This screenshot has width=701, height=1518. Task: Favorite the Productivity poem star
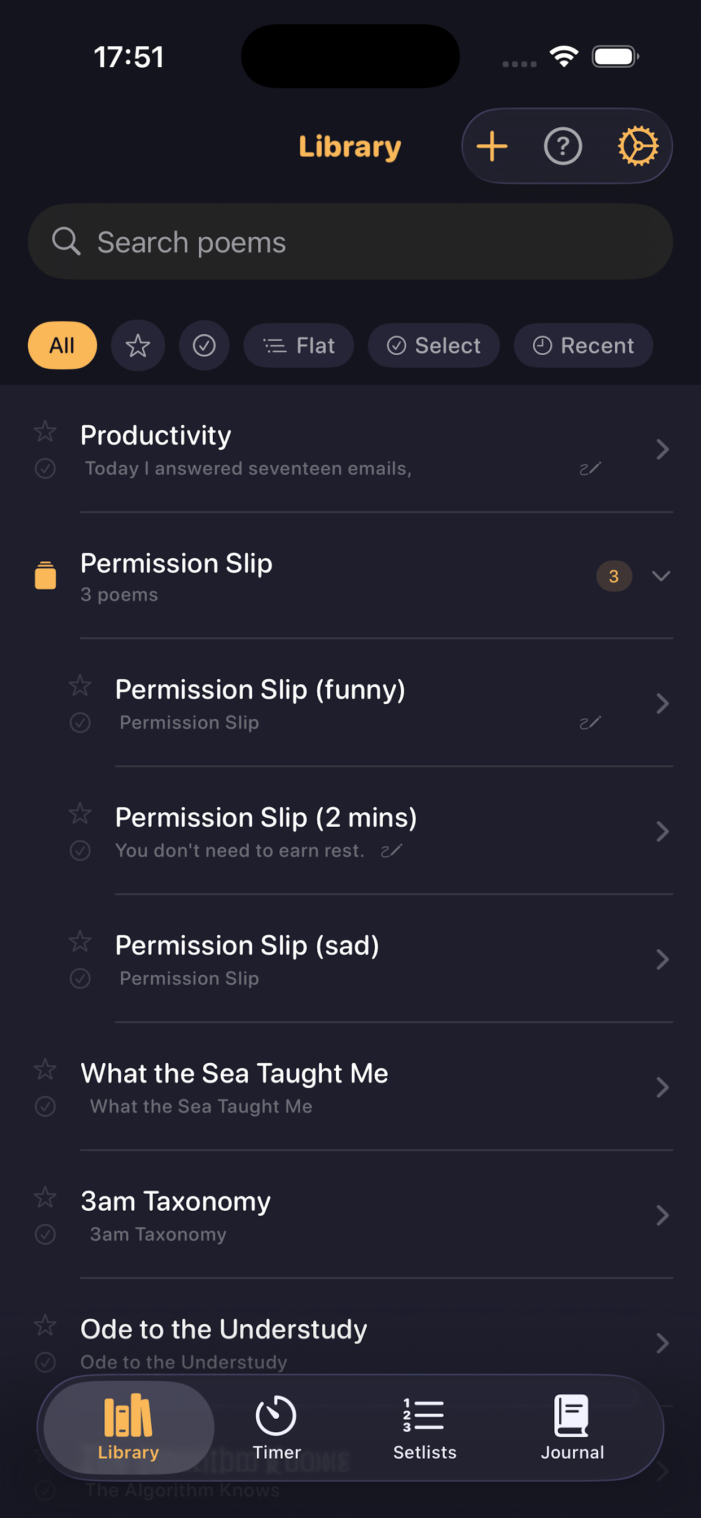tap(45, 432)
